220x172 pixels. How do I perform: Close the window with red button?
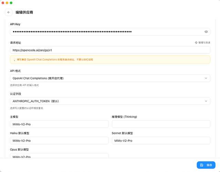point(3,3)
